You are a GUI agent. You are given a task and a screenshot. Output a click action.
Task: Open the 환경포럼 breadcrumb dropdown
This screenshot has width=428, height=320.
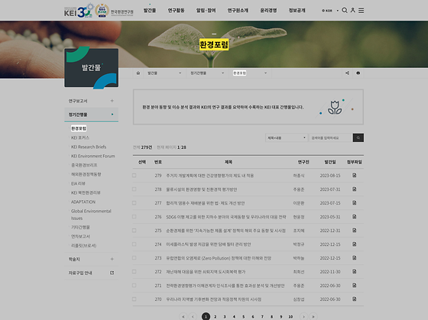(x=250, y=73)
